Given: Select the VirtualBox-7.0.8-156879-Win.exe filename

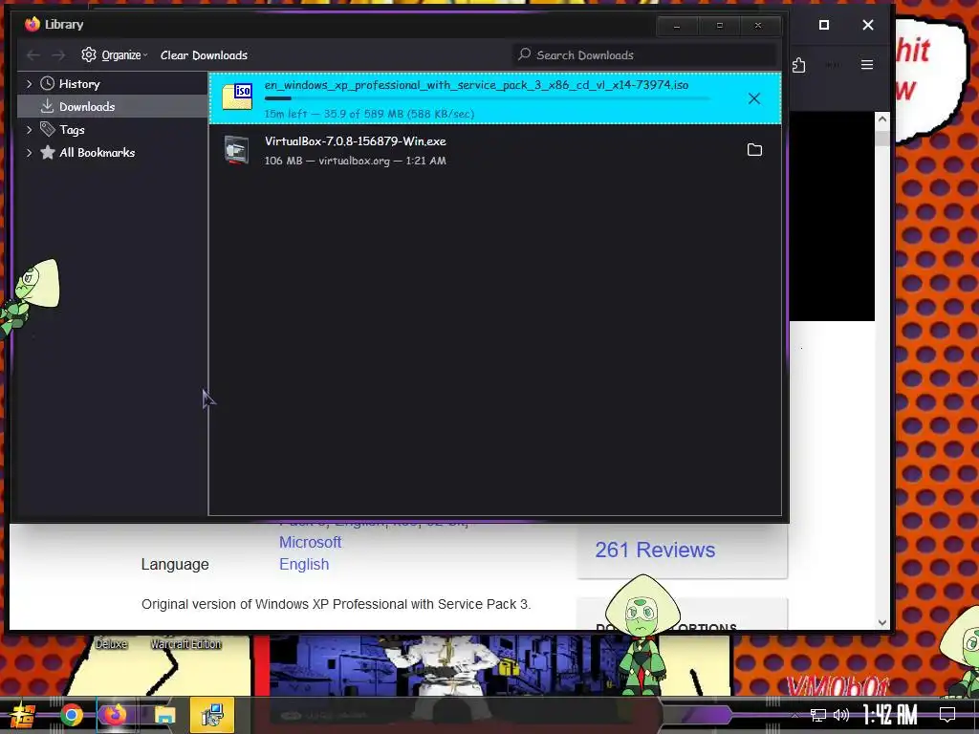Looking at the screenshot, I should [356, 141].
